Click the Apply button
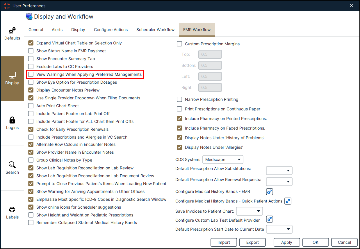The image size is (360, 249). coord(286,242)
